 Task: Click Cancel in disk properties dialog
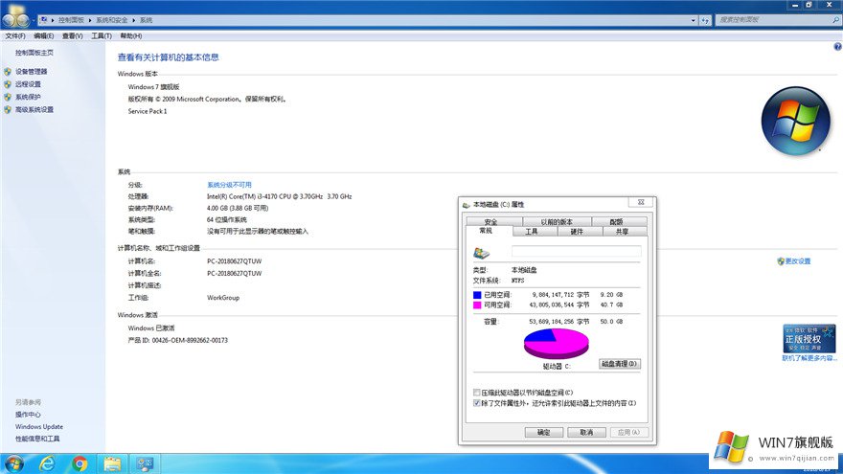(x=586, y=432)
